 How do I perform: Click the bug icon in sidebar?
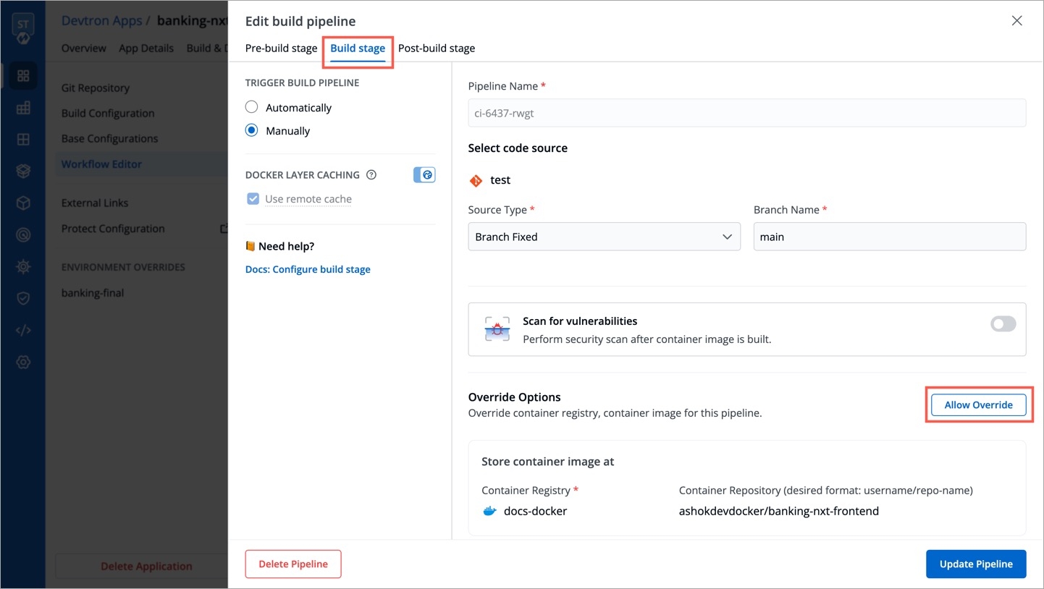pos(23,266)
